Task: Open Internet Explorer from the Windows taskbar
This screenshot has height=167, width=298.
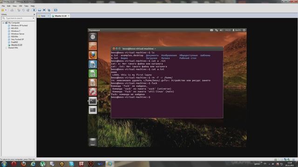Action: [33, 164]
